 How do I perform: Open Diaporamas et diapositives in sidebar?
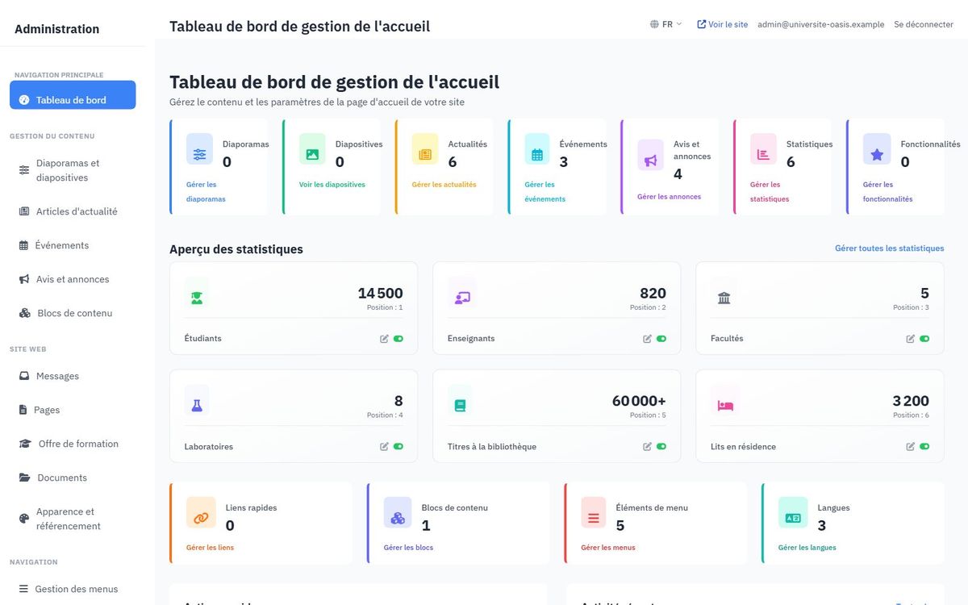point(73,170)
